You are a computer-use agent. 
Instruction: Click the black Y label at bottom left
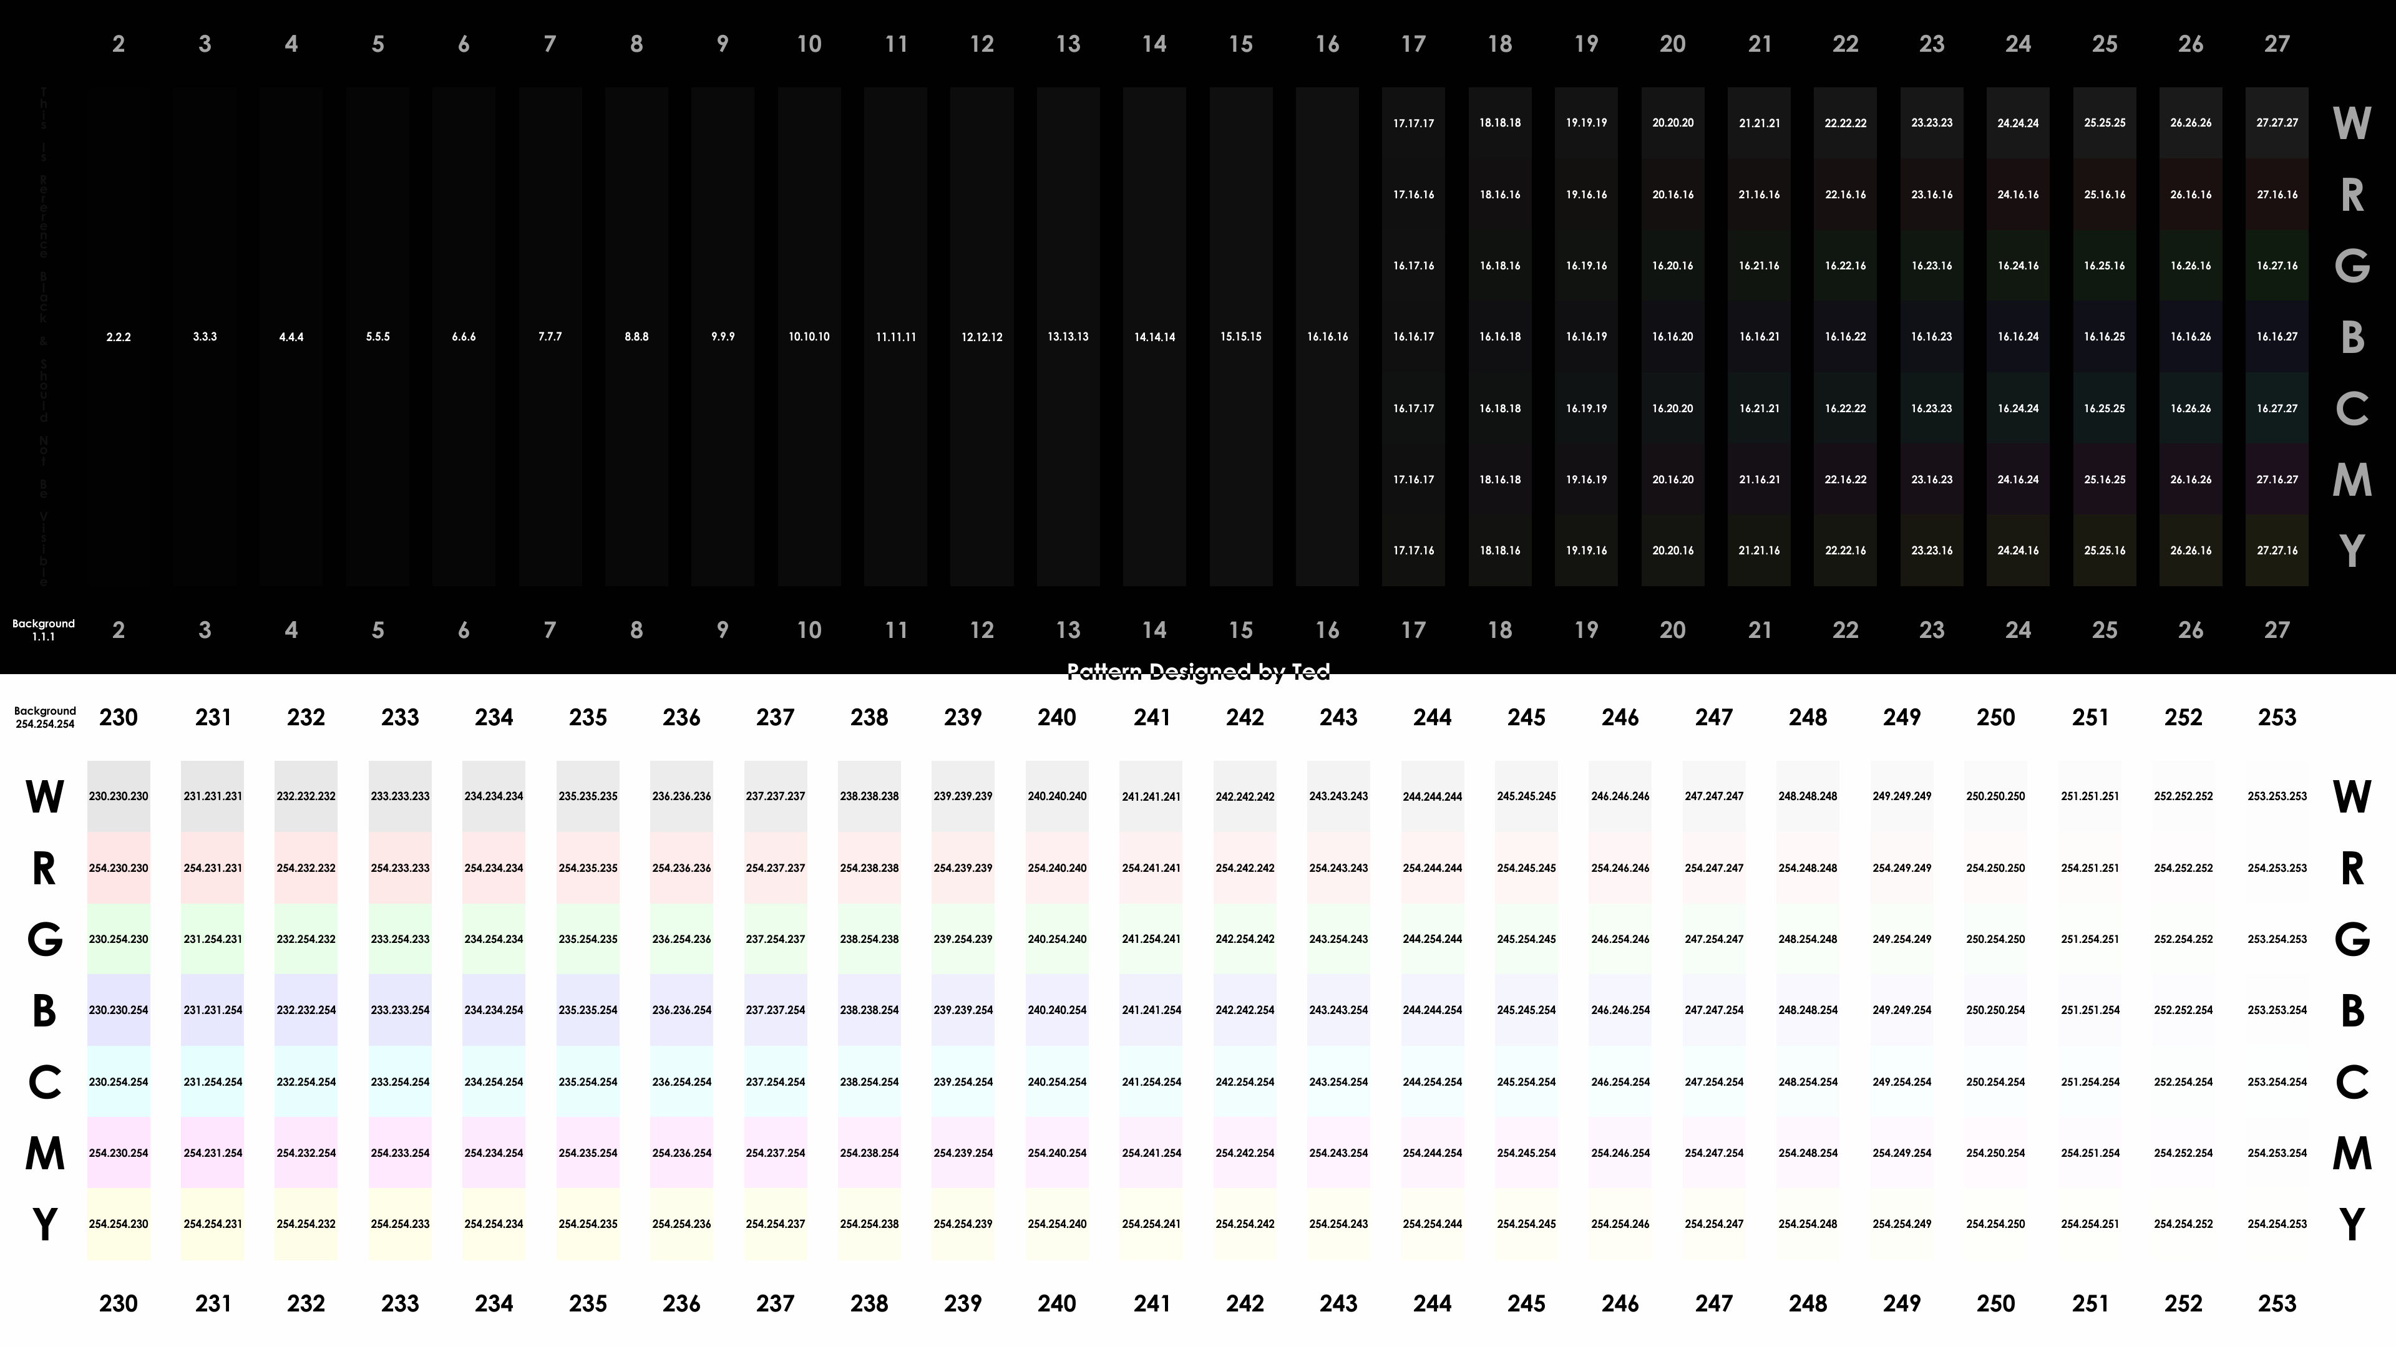tap(44, 1224)
